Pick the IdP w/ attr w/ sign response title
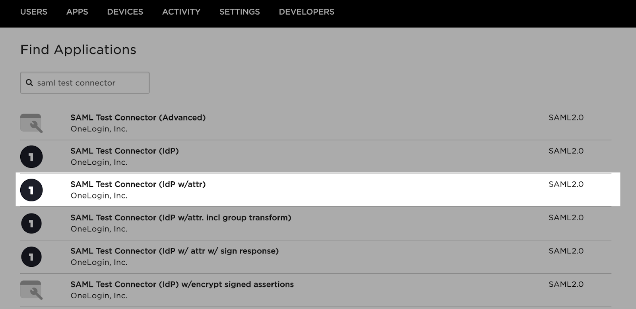 175,251
